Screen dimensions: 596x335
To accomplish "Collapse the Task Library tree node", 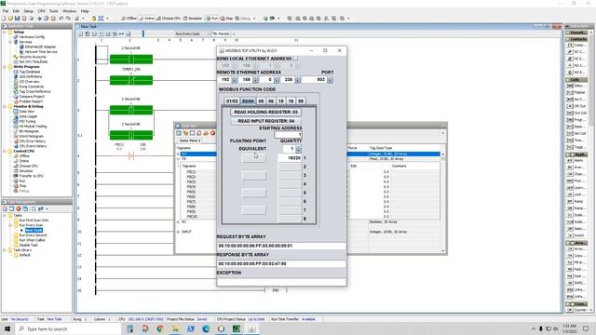I will [x=5, y=250].
